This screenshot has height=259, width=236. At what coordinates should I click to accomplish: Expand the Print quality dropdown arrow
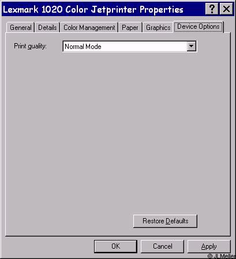192,46
